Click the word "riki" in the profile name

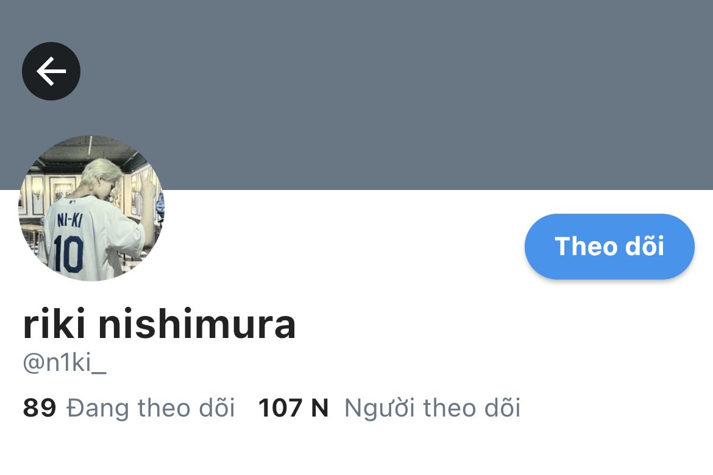pyautogui.click(x=54, y=324)
